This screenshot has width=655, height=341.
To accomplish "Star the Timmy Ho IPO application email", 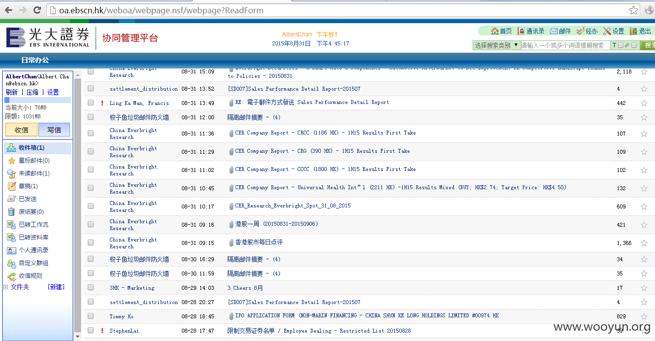I will [x=644, y=316].
